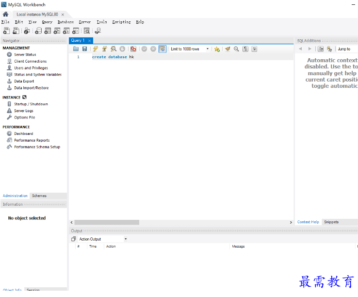Rollback the current transaction
Screen dimensions: 358x297
153,49
